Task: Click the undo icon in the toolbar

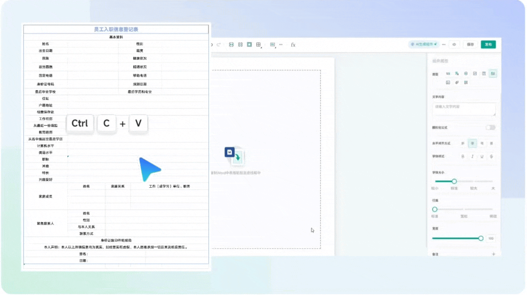Action: point(211,44)
